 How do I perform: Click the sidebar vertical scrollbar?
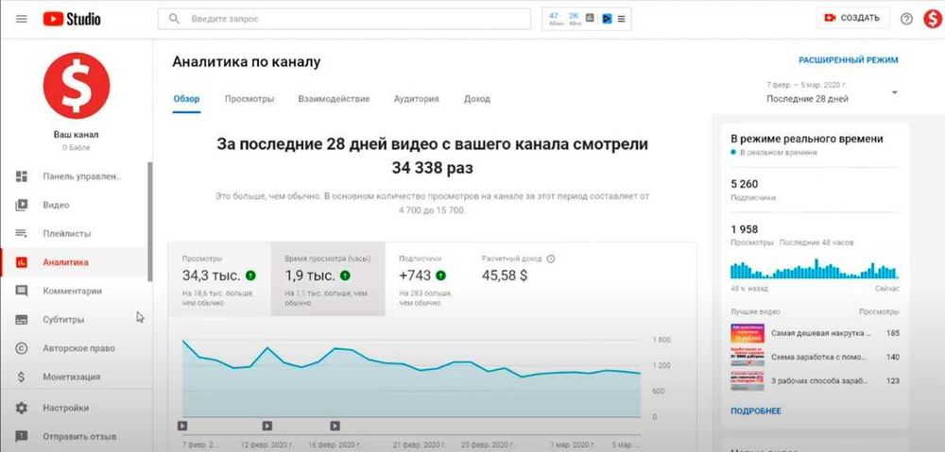point(150,222)
